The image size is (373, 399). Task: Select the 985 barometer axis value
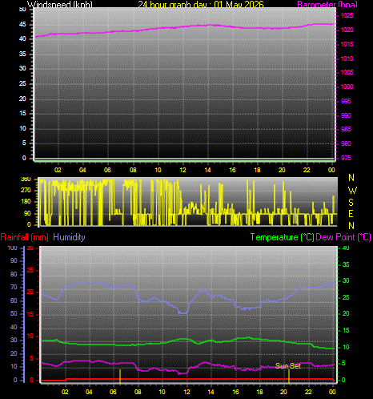point(346,130)
